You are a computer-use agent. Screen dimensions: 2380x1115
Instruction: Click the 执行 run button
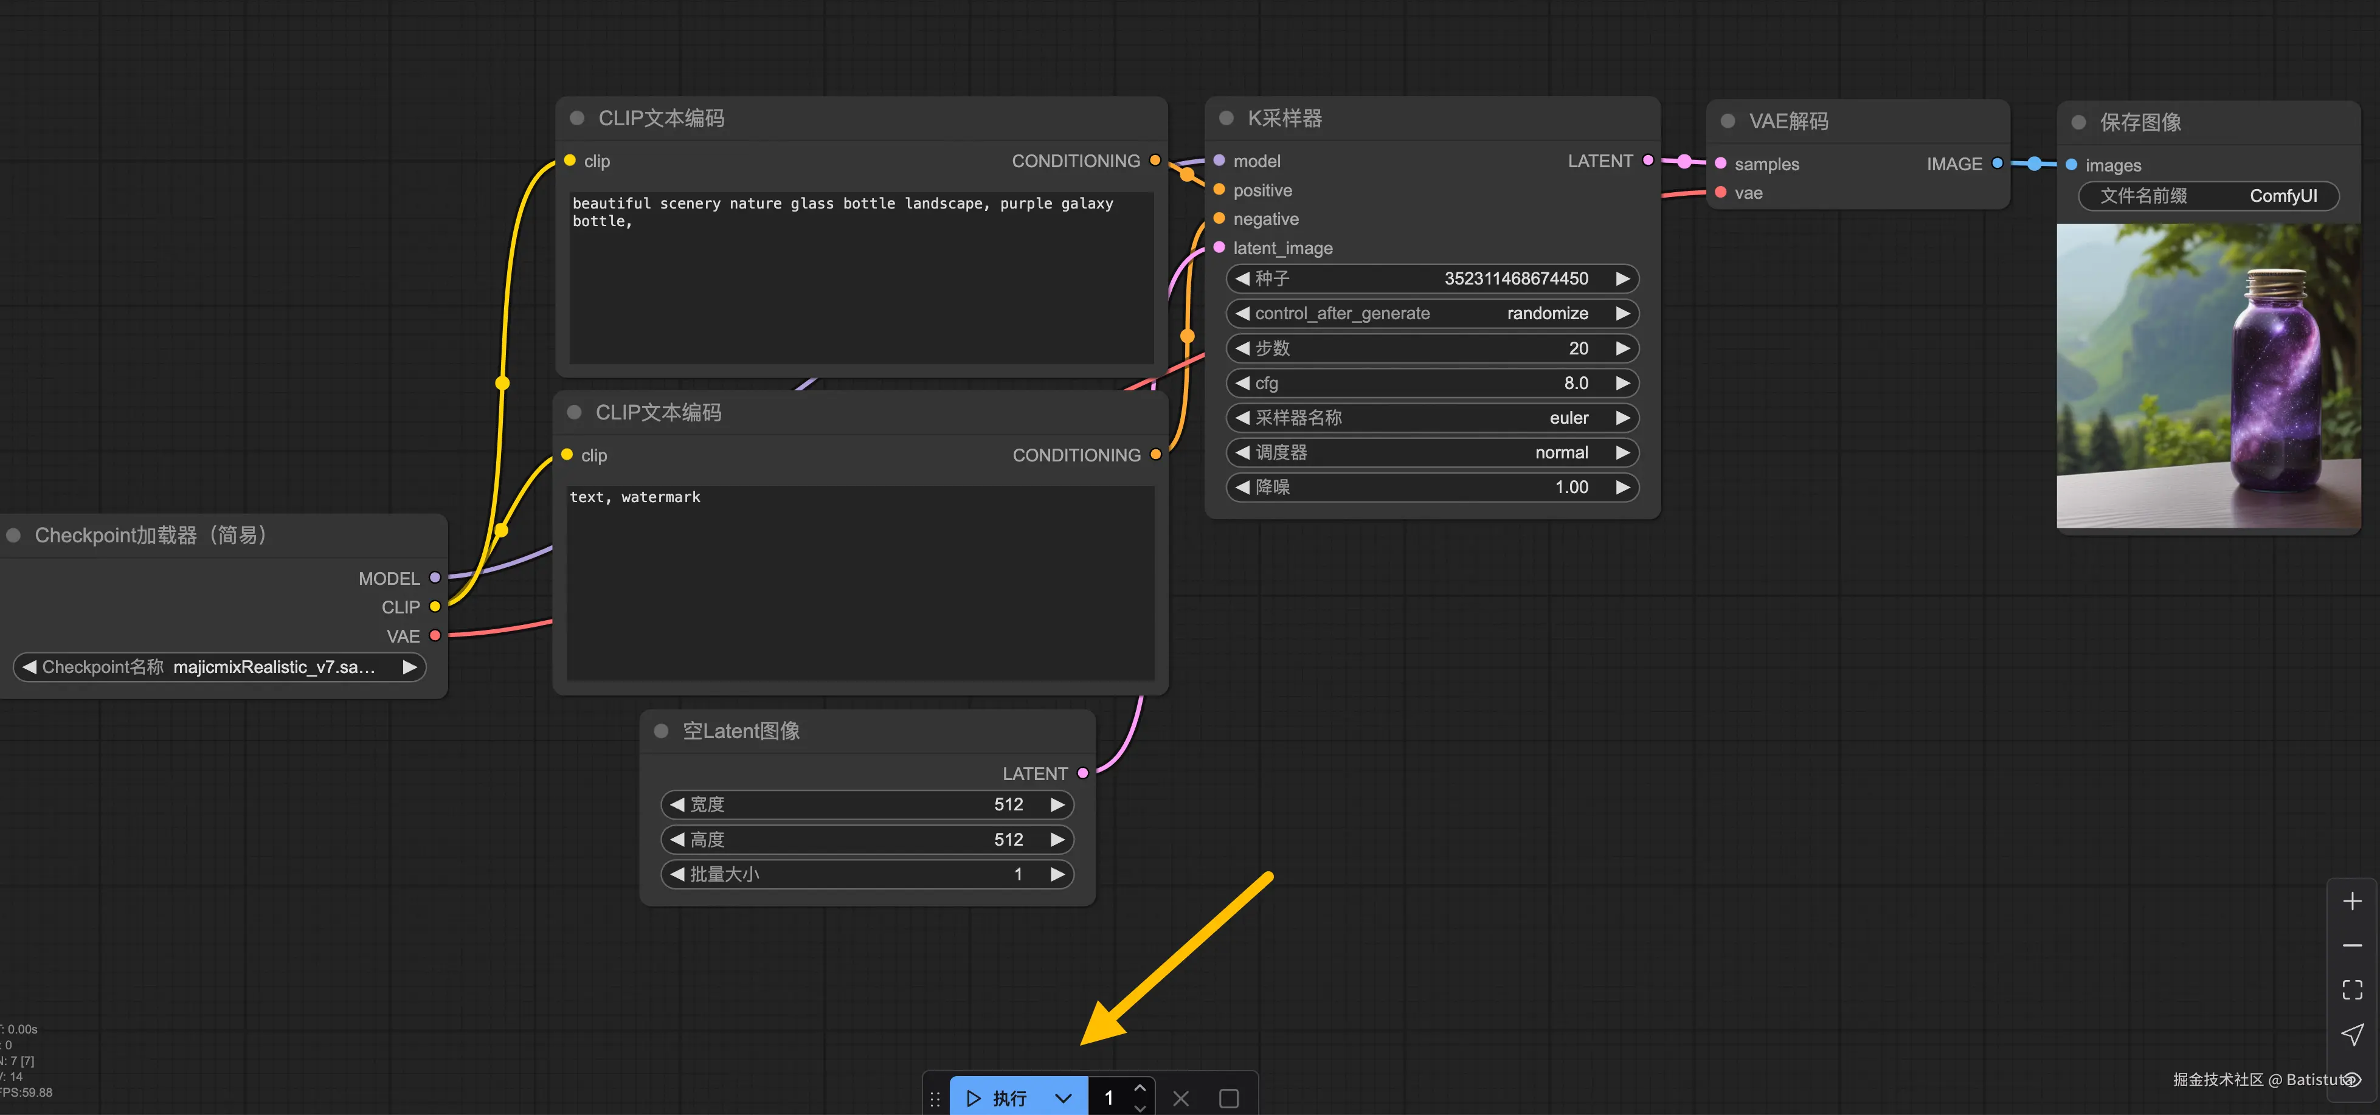coord(998,1099)
